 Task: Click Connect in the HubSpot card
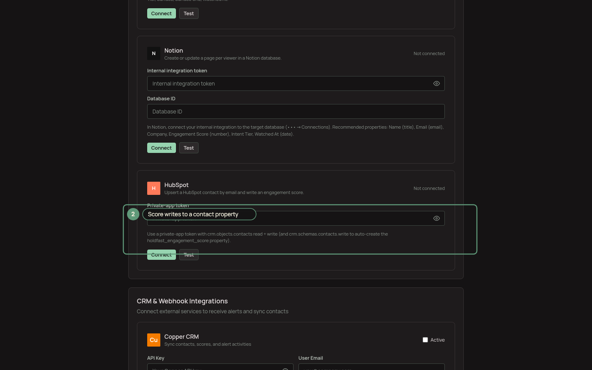tap(162, 255)
